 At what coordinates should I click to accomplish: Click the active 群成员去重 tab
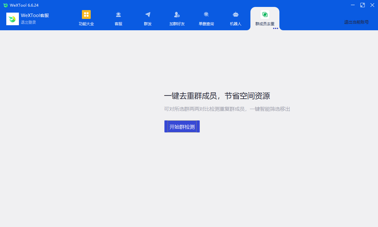pos(265,18)
